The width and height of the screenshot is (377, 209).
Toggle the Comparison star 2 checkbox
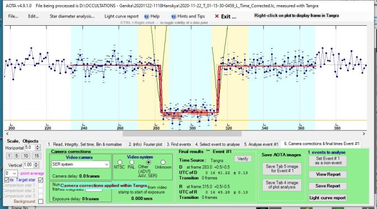tap(40, 191)
